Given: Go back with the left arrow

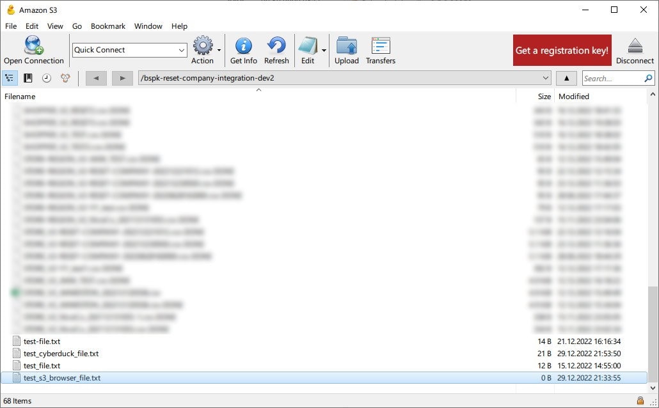Looking at the screenshot, I should tap(96, 78).
